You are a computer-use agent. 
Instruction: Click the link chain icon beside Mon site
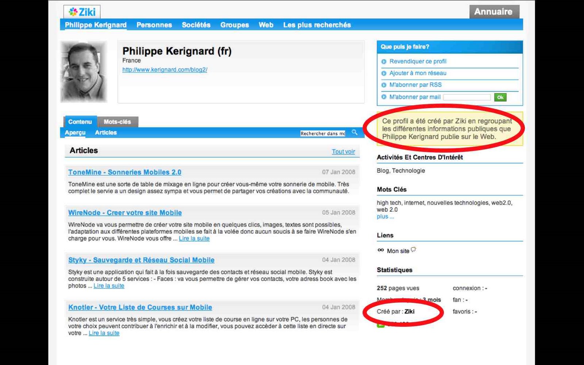tap(381, 250)
